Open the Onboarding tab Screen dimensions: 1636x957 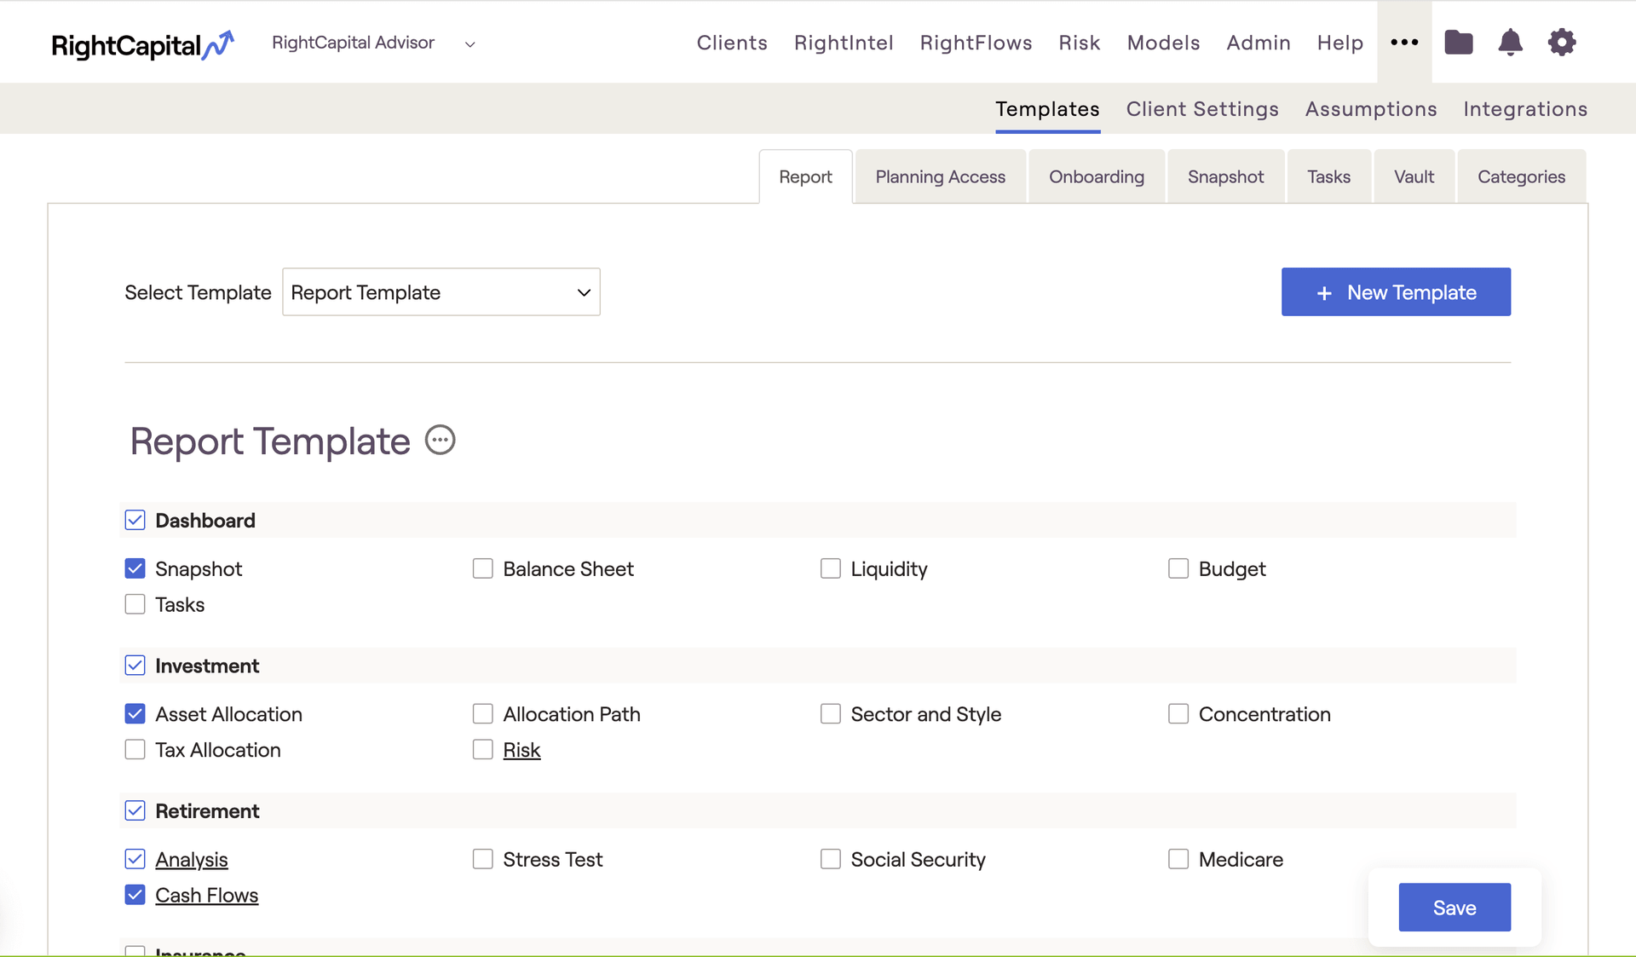click(1097, 176)
